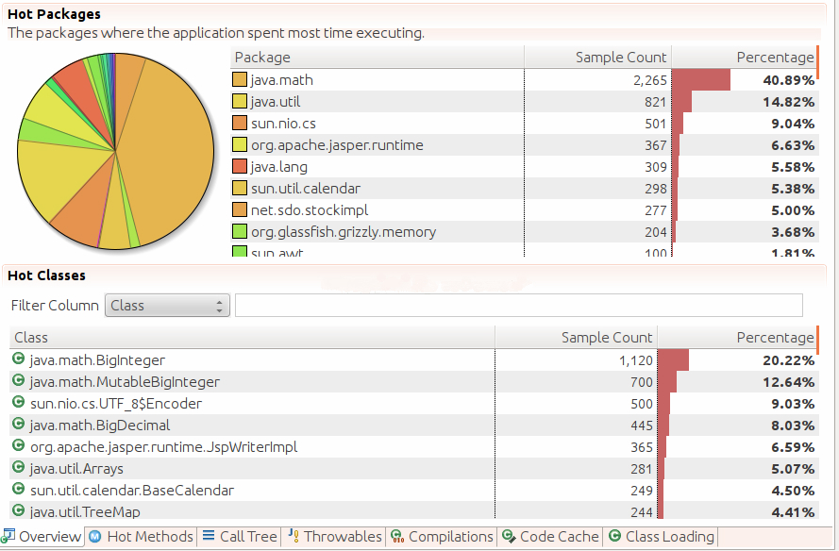Click the Code Cache tab icon

[509, 536]
